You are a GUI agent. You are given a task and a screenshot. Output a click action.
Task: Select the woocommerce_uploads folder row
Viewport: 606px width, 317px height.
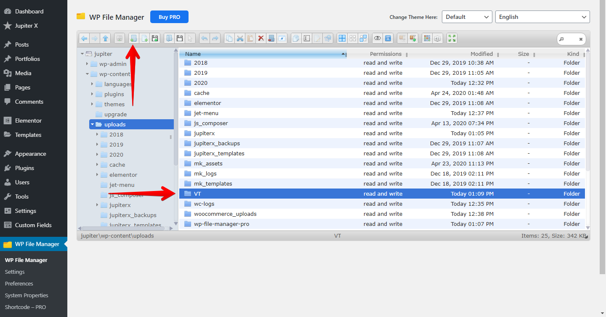382,214
